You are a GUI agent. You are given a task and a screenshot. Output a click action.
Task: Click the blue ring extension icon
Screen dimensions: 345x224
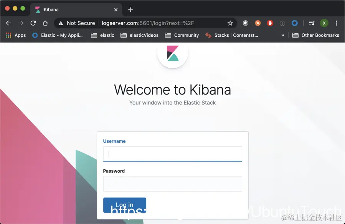click(295, 23)
